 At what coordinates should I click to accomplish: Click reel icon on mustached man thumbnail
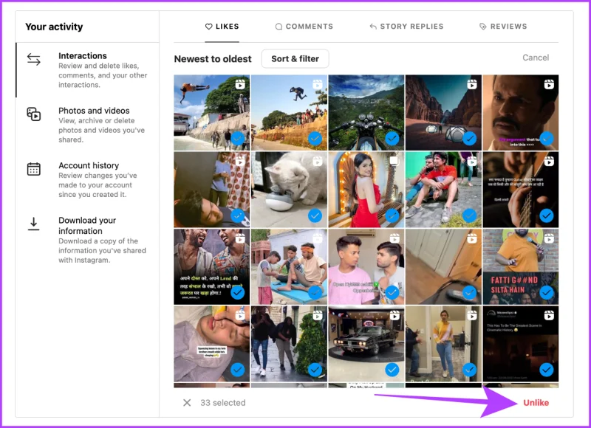coord(549,84)
